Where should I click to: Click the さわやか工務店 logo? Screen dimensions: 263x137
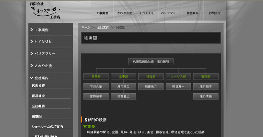(x=45, y=10)
